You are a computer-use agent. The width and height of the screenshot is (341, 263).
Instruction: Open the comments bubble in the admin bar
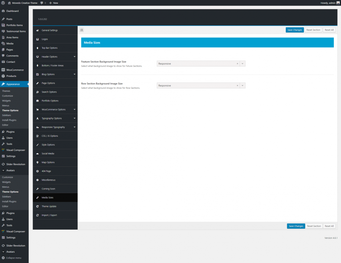[x=42, y=3]
